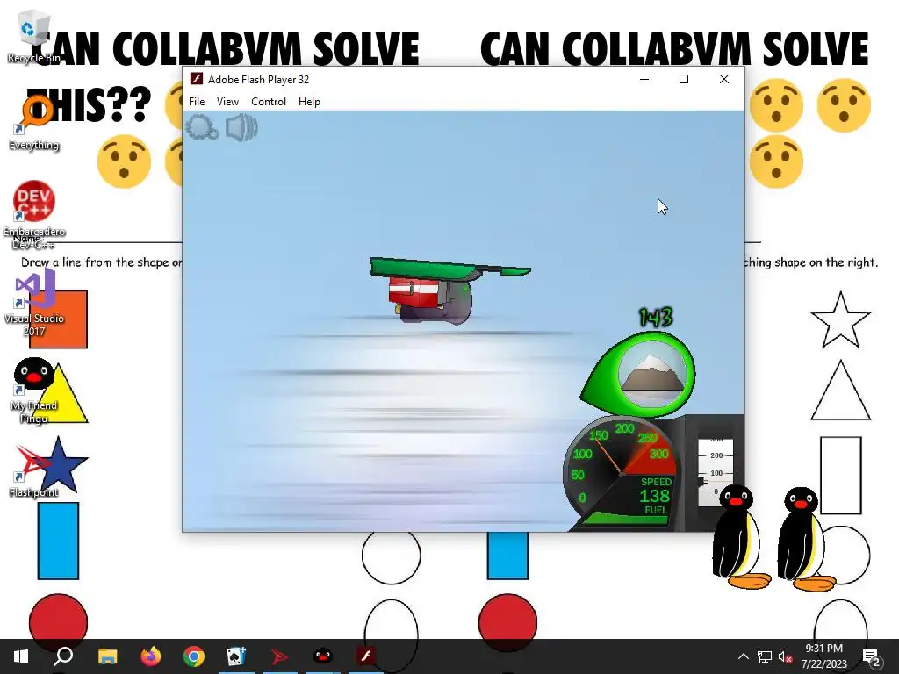The image size is (899, 674).
Task: Maximize the Adobe Flash Player window
Action: click(x=683, y=79)
